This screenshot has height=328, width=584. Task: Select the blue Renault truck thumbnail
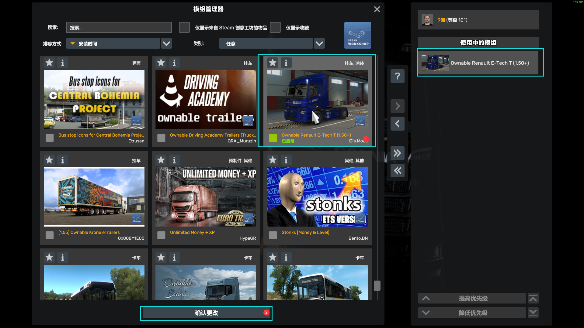coord(317,100)
